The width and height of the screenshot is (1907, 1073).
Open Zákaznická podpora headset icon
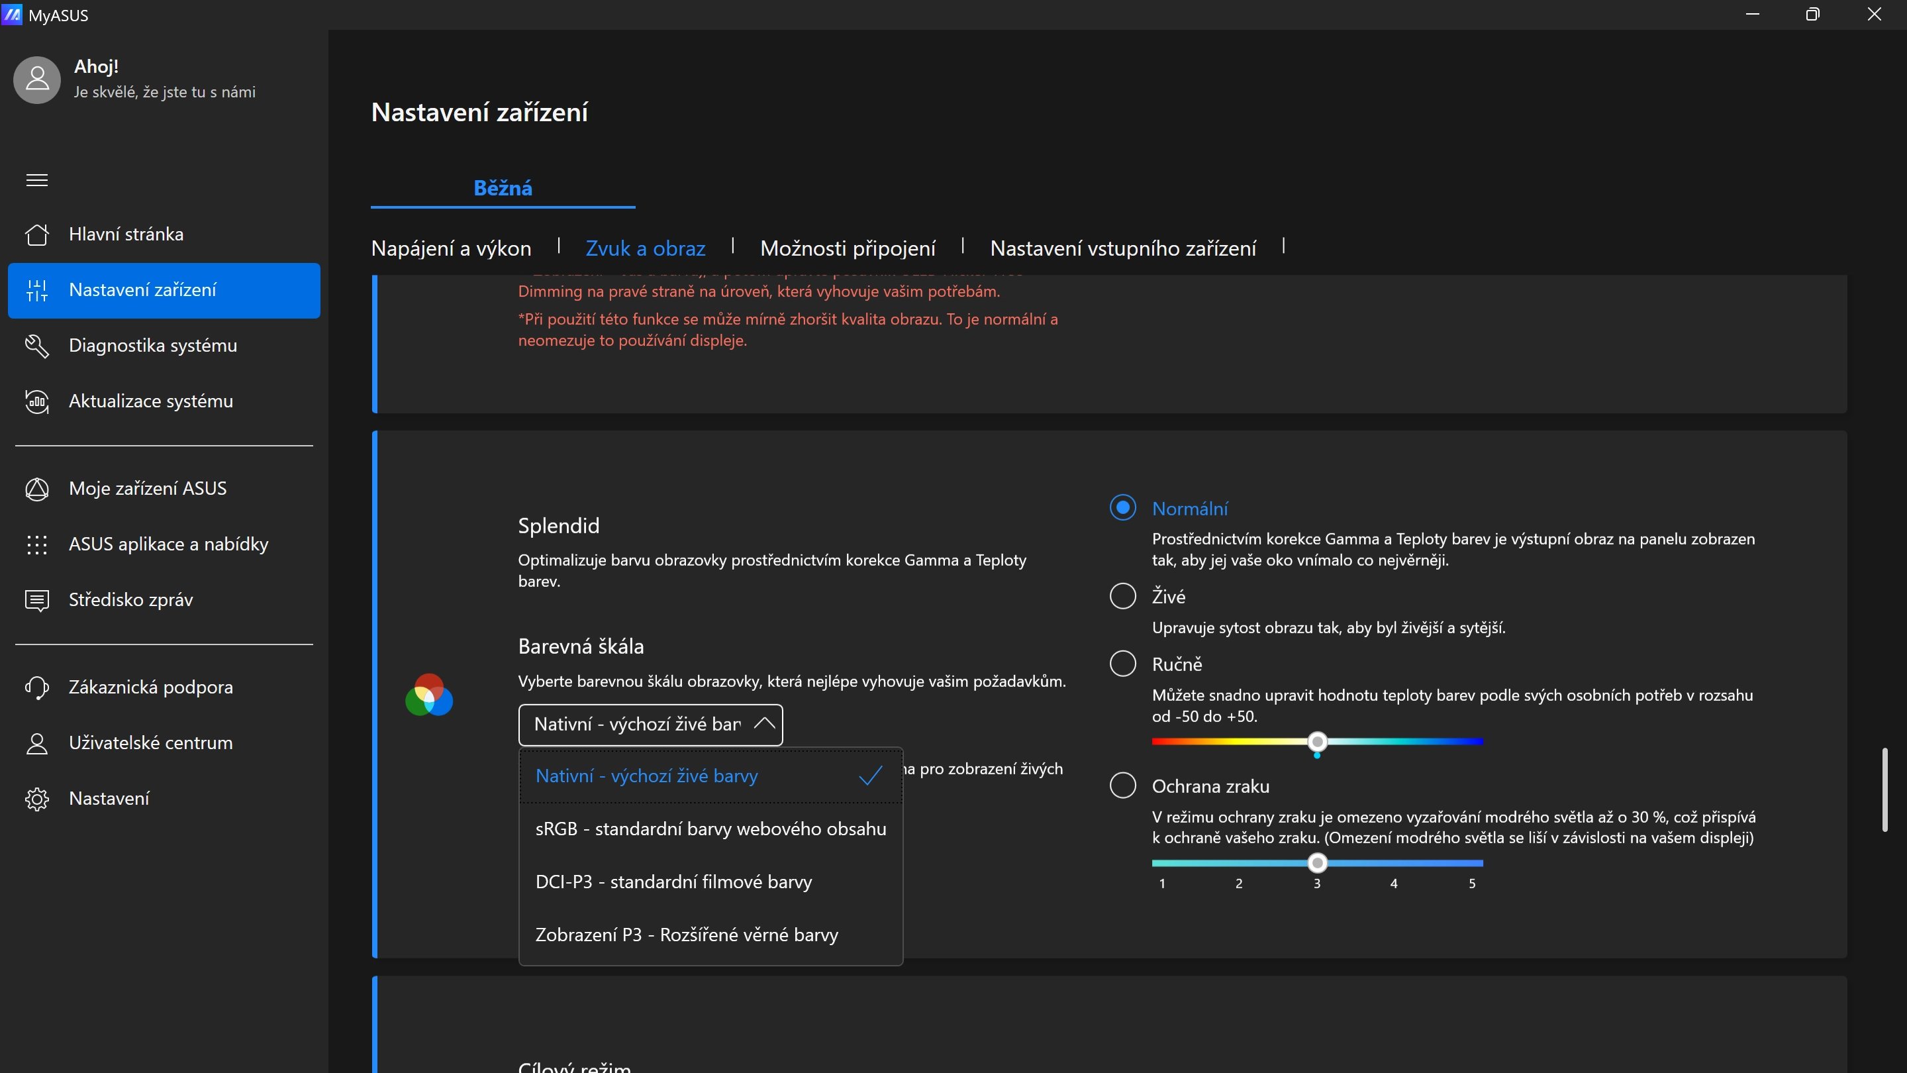(x=37, y=688)
